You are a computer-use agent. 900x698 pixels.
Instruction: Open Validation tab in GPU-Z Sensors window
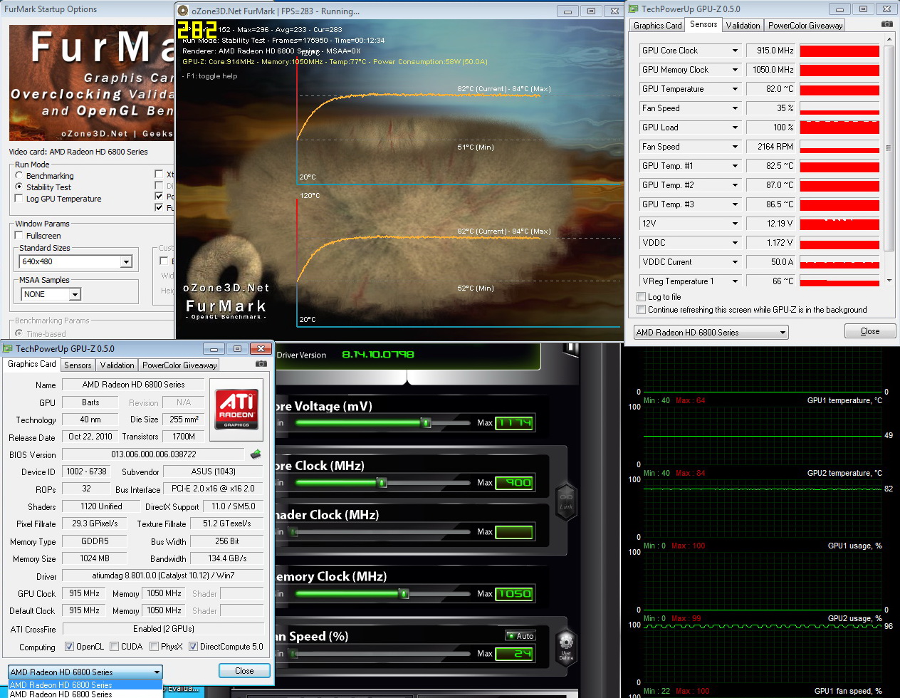pos(743,26)
